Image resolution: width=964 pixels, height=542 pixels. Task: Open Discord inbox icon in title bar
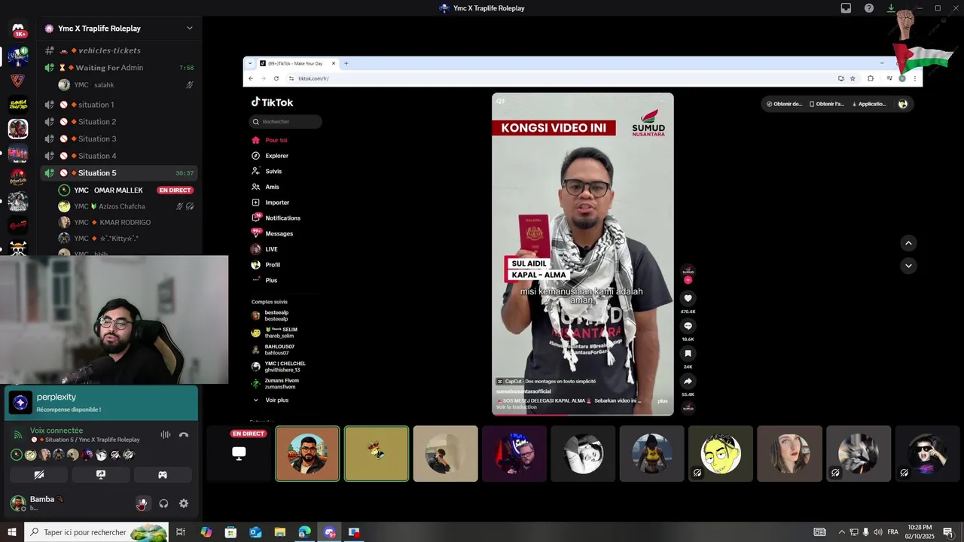(846, 8)
